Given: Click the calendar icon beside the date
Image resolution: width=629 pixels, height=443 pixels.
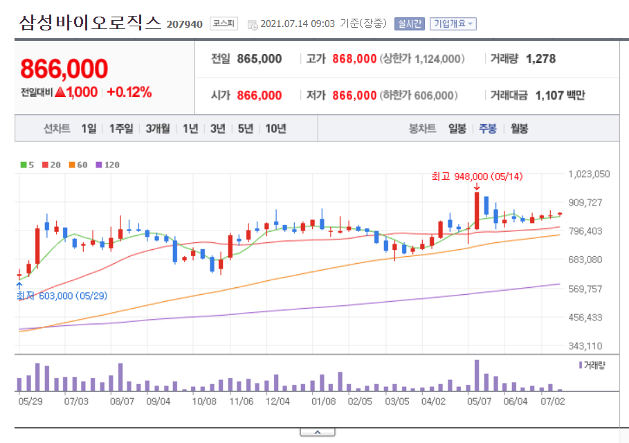Looking at the screenshot, I should (x=253, y=25).
